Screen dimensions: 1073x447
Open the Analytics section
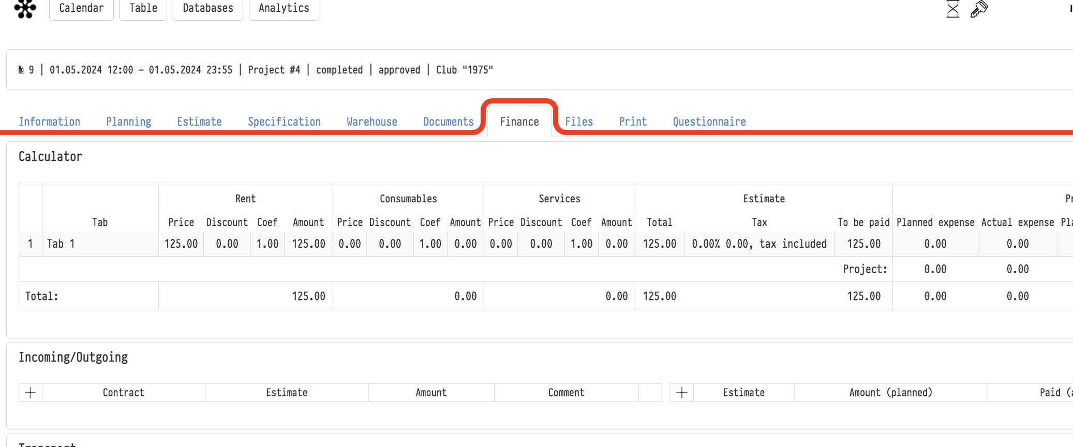coord(284,9)
